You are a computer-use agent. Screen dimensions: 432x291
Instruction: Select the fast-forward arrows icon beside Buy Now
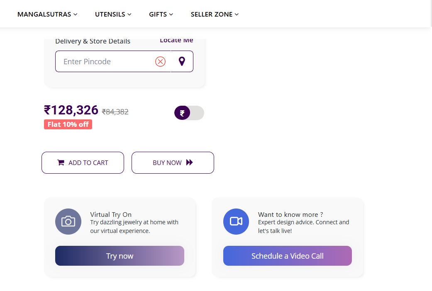[x=189, y=162]
